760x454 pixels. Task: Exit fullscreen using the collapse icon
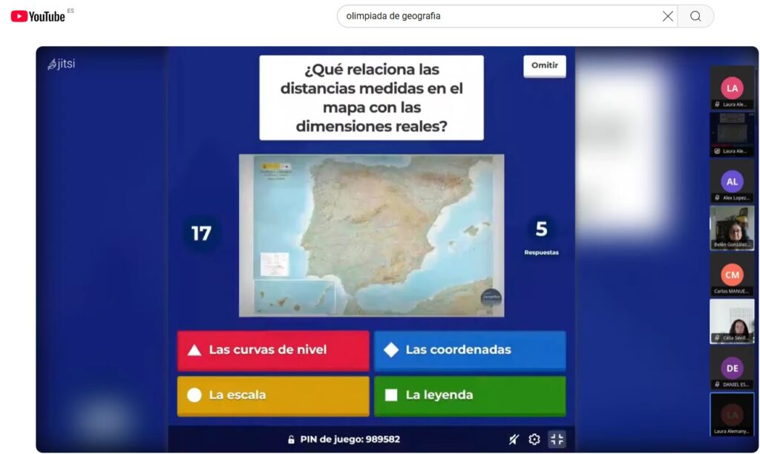(557, 439)
